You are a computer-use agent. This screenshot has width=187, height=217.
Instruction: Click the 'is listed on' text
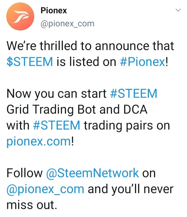pos(86,61)
